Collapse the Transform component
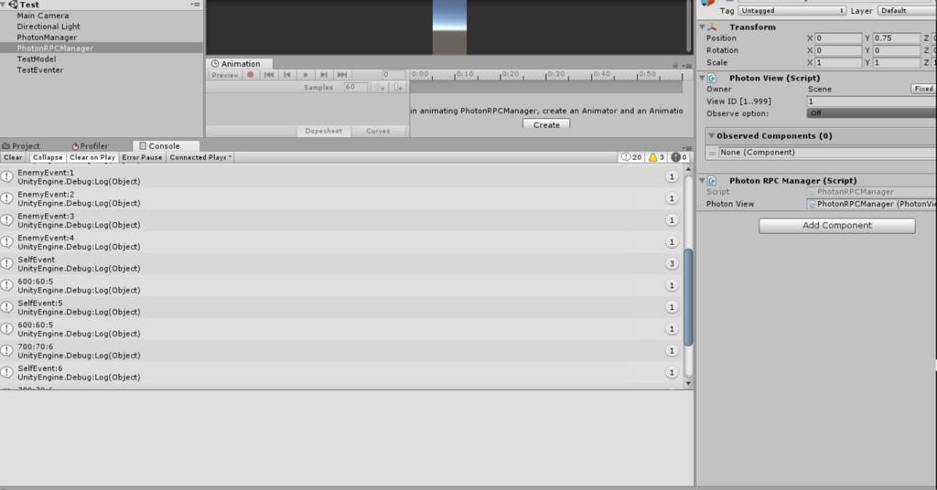The image size is (937, 490). [702, 27]
